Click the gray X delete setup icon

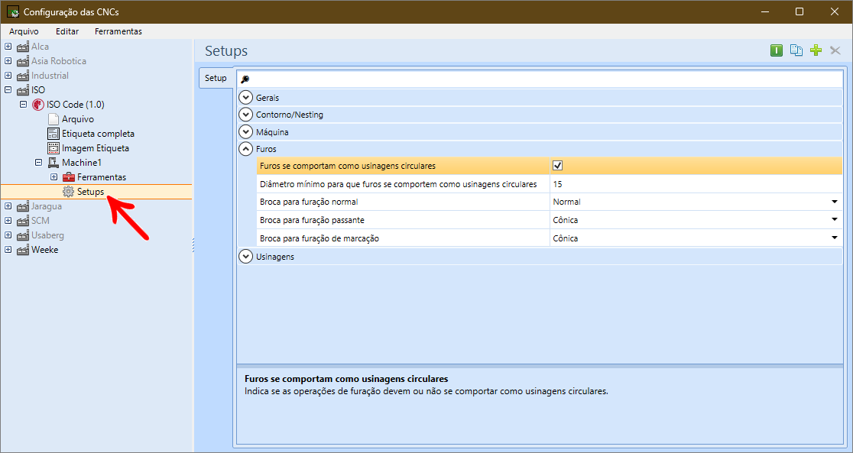click(835, 50)
